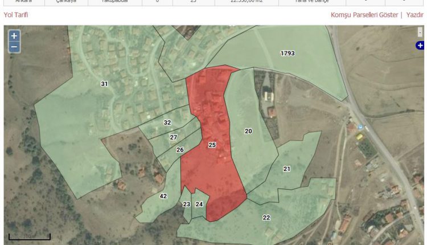427x245 pixels.
Task: Click on parcel 31
Action: pos(104,84)
